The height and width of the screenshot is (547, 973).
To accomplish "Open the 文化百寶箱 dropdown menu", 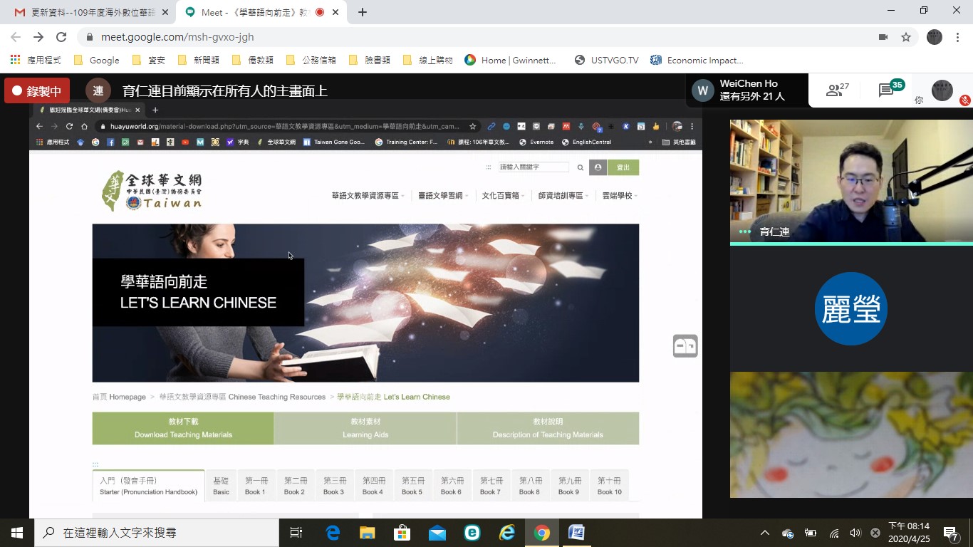I will pos(501,194).
